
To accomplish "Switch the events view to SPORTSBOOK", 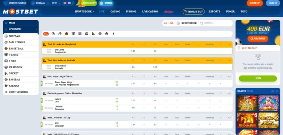I will click(186, 23).
